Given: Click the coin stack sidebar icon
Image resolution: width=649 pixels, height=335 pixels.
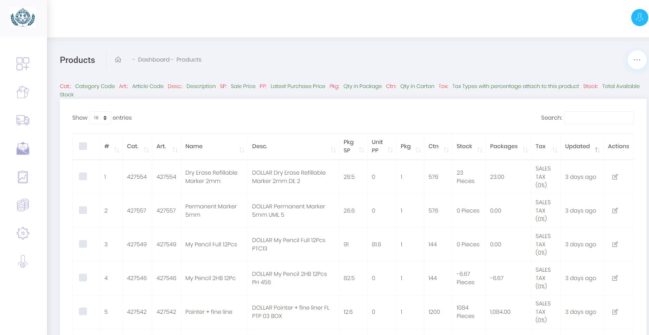Looking at the screenshot, I should 23,205.
